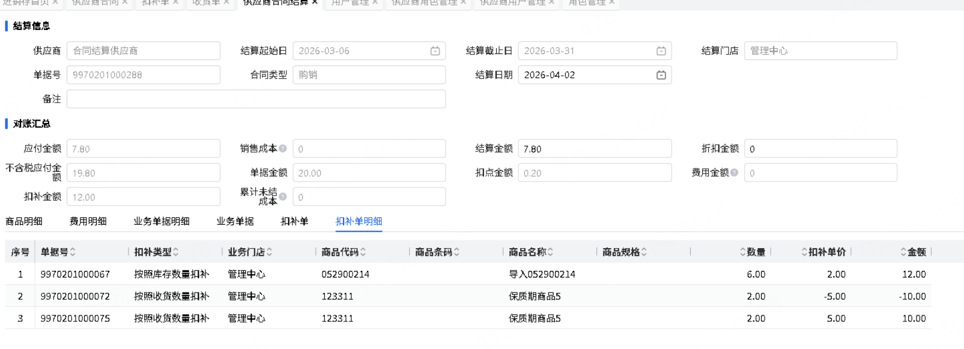
Task: Click the 6.00 quantity cell
Action: [x=756, y=275]
